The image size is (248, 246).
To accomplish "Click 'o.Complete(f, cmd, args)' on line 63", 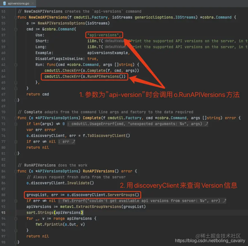I will click(x=110, y=71).
